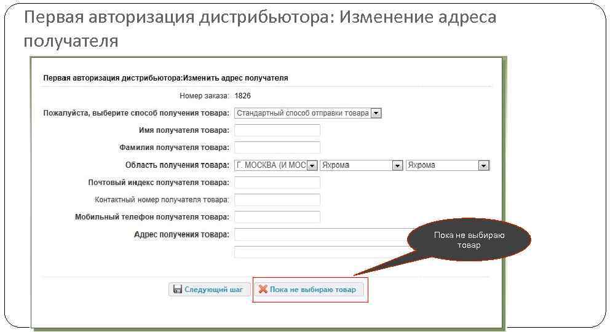The width and height of the screenshot is (610, 332).
Task: Click the first Адрес получения товара line
Action: [x=322, y=234]
